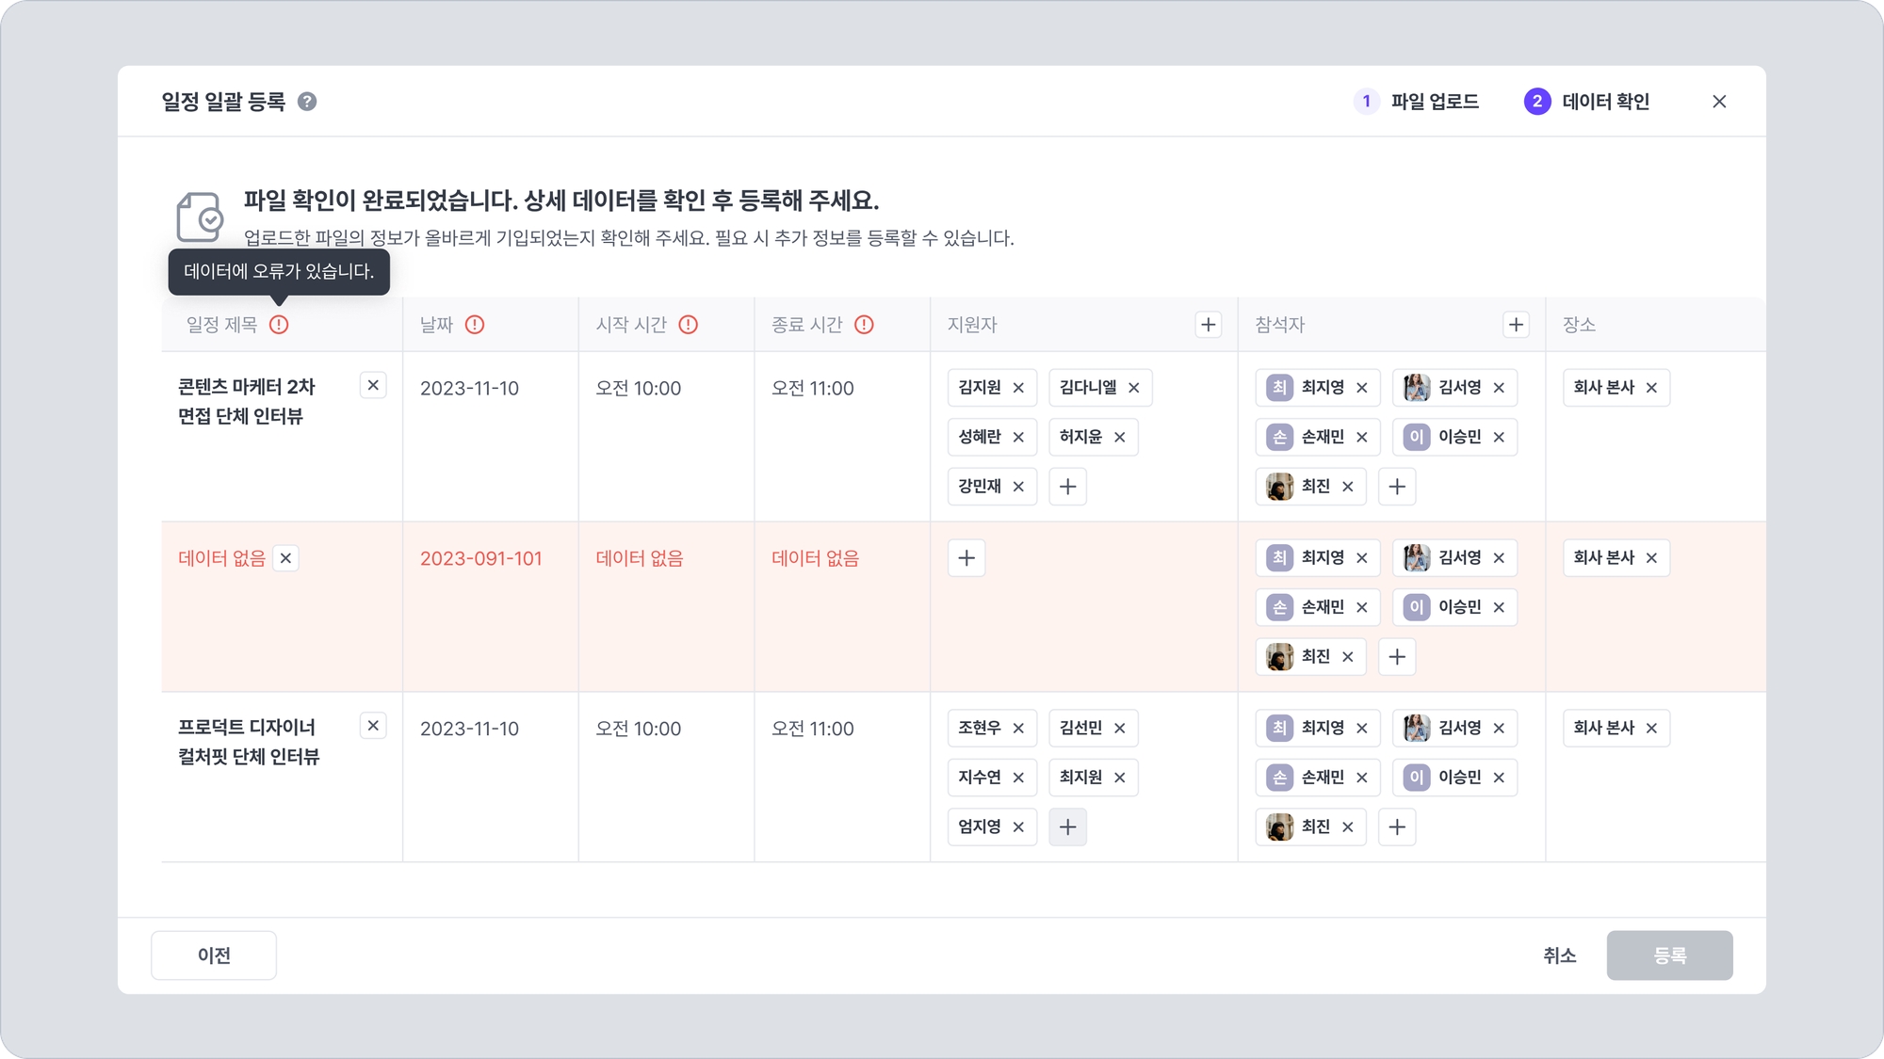
Task: Click the 이전 button
Action: pyautogui.click(x=214, y=955)
